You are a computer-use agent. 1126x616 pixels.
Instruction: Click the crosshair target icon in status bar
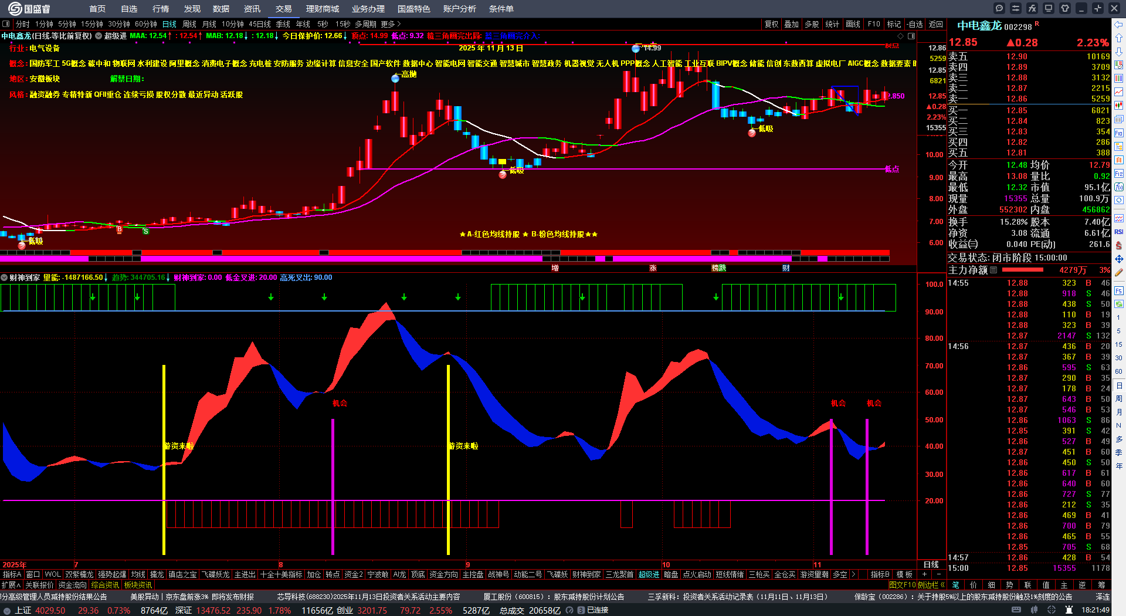coord(1052,610)
